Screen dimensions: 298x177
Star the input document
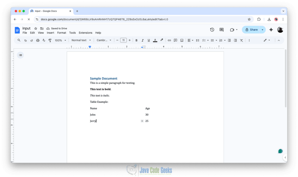tap(36, 28)
